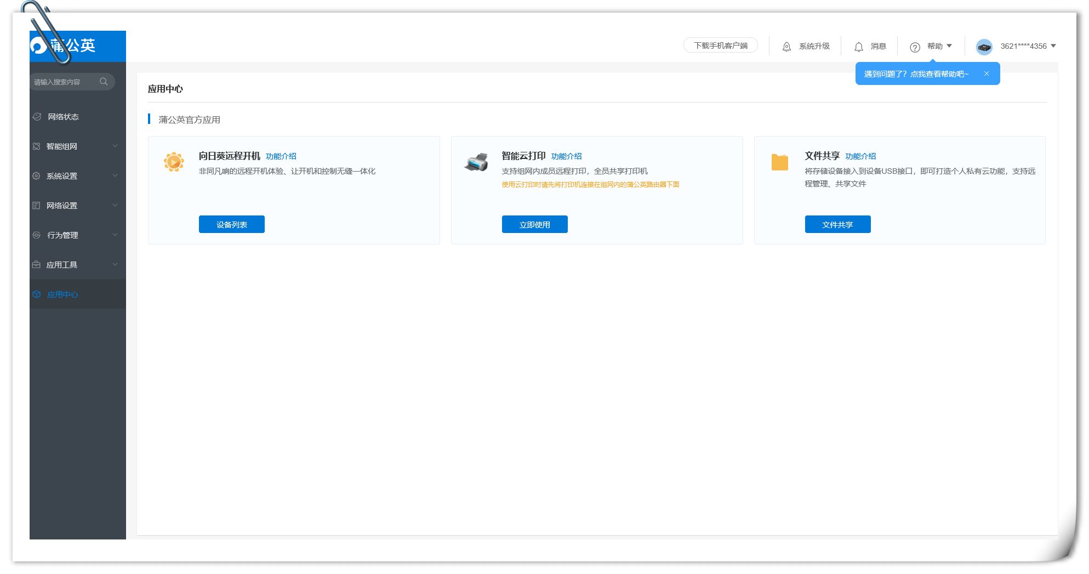
Task: Select 应用中心 in the sidebar
Action: tap(62, 294)
